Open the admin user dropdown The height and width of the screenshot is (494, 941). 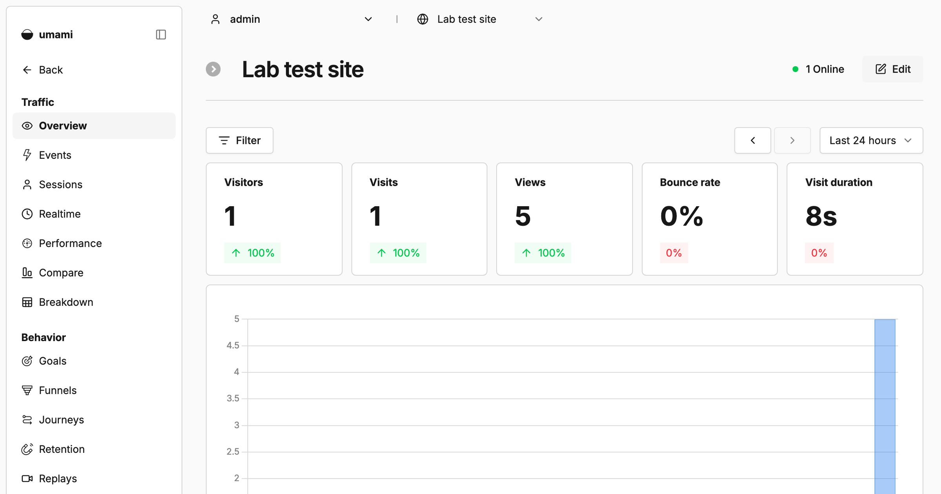pos(291,19)
